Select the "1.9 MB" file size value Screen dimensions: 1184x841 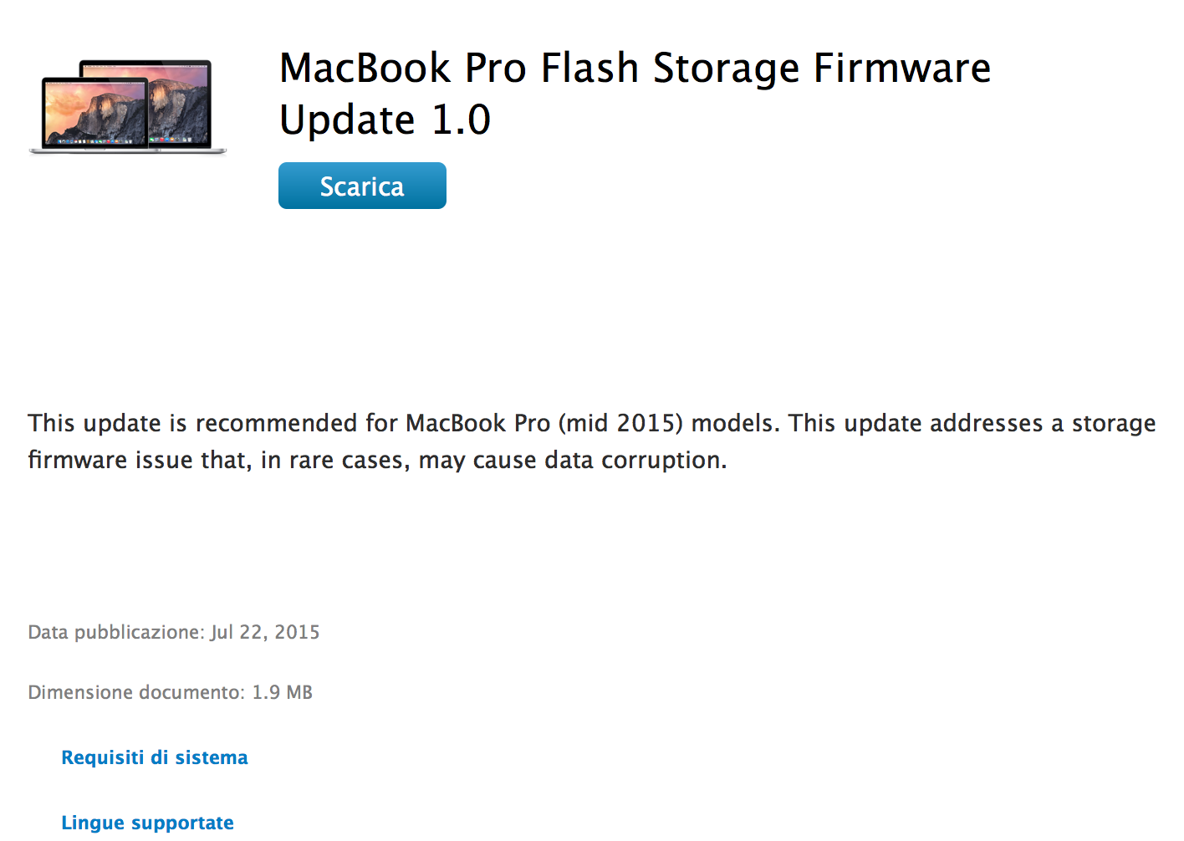pos(282,692)
